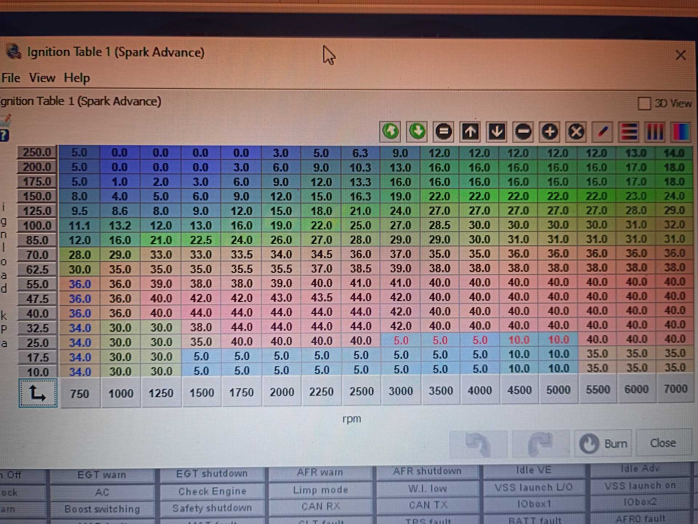Open the File menu
Viewport: 698px width, 524px height.
[11, 78]
